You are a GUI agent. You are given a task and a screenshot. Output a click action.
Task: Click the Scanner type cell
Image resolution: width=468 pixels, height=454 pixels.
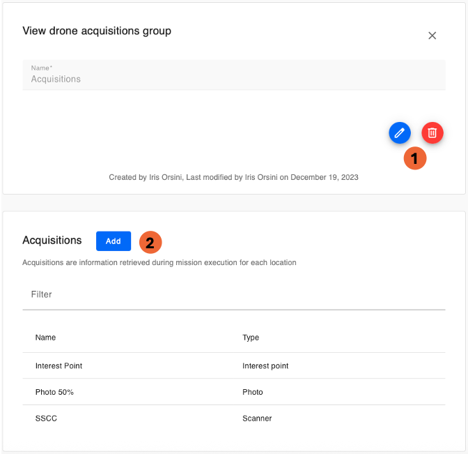[257, 418]
